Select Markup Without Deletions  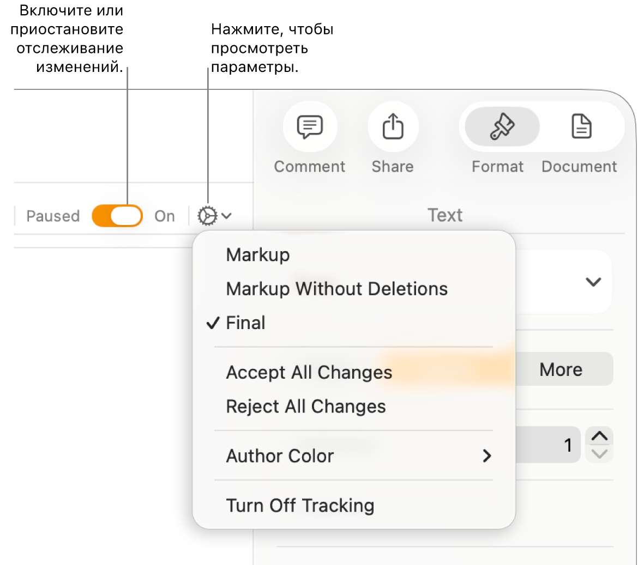coord(336,289)
